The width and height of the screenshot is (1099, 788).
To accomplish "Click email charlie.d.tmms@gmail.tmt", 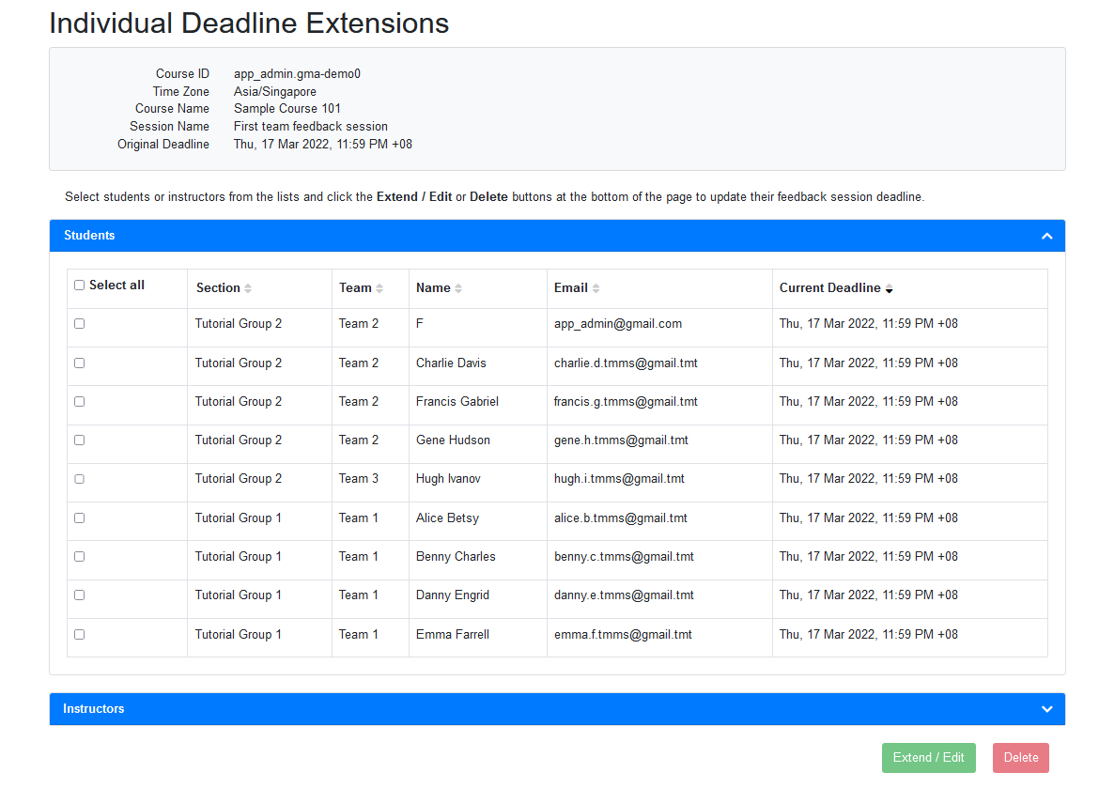I will pos(626,363).
